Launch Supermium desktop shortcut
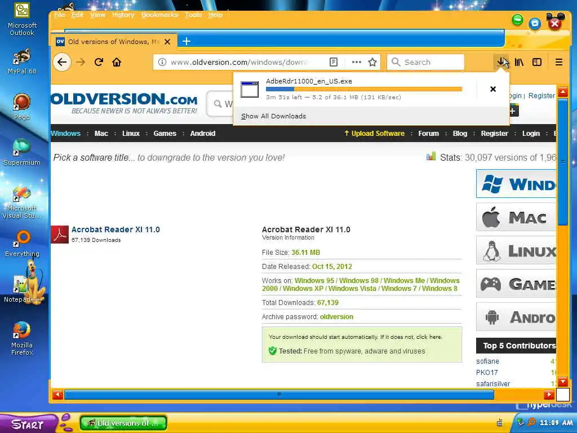Viewport: 577px width, 433px height. click(22, 152)
